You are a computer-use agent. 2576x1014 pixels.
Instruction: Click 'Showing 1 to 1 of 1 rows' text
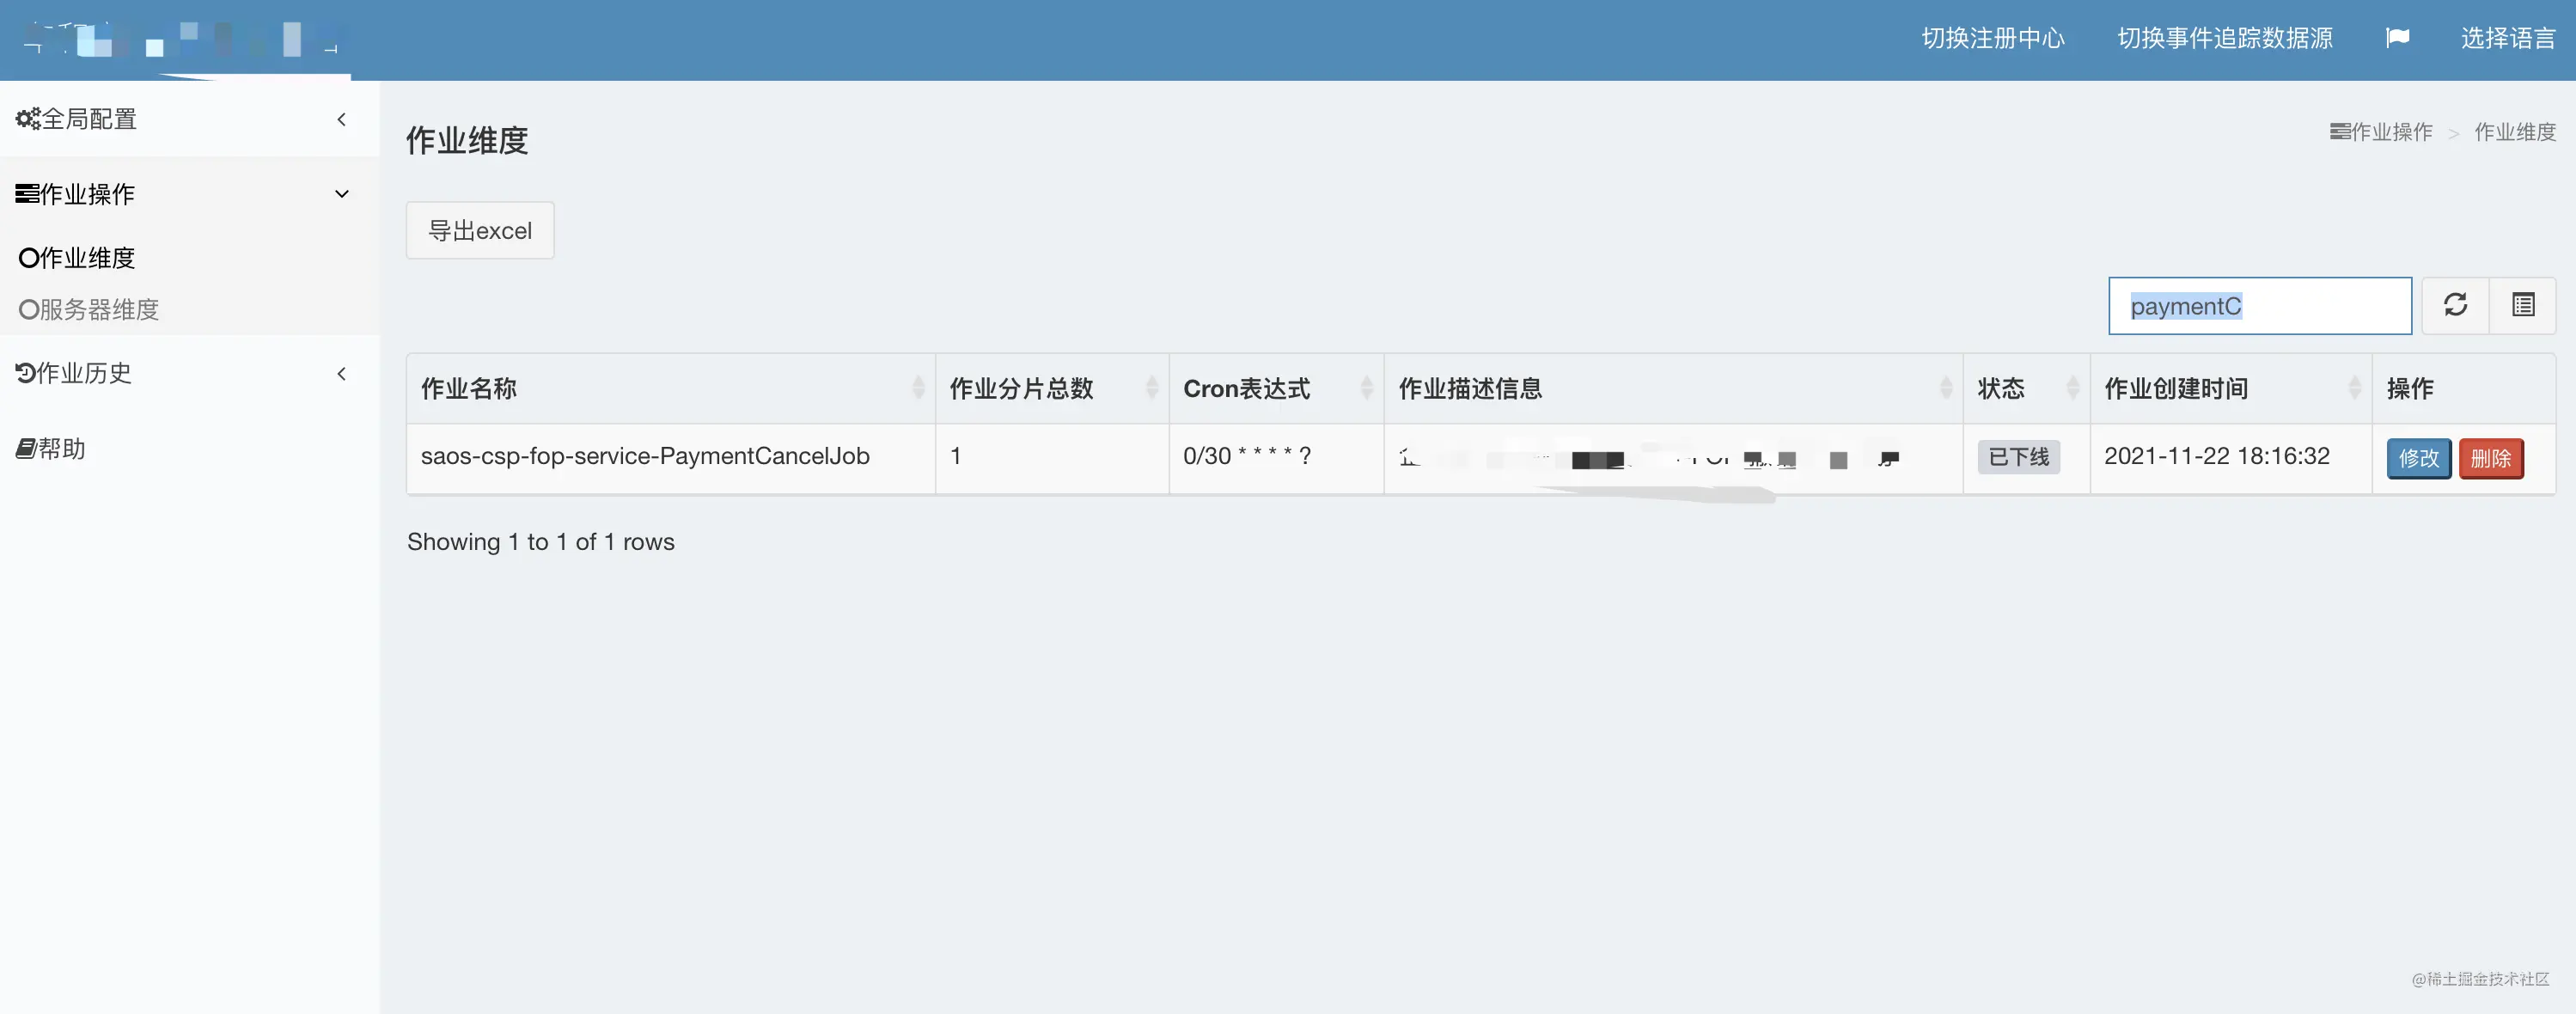pos(541,542)
